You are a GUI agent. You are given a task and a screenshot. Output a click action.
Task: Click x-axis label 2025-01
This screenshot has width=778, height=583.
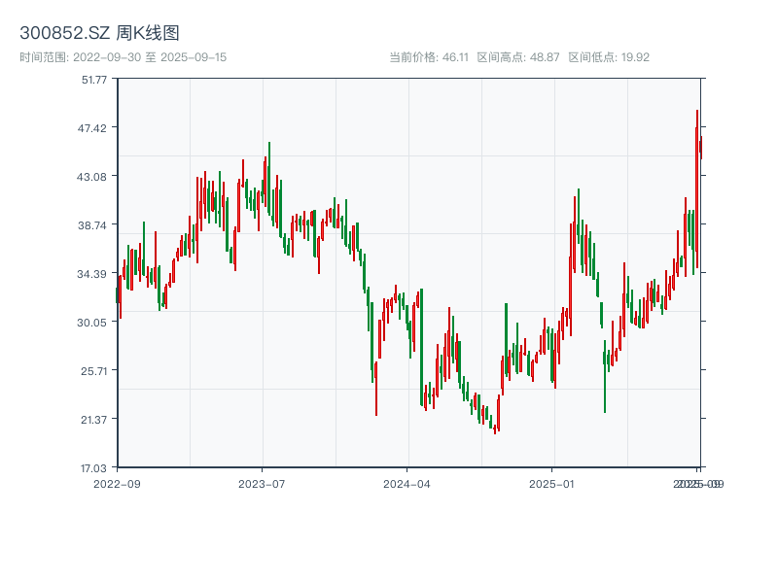coord(551,484)
